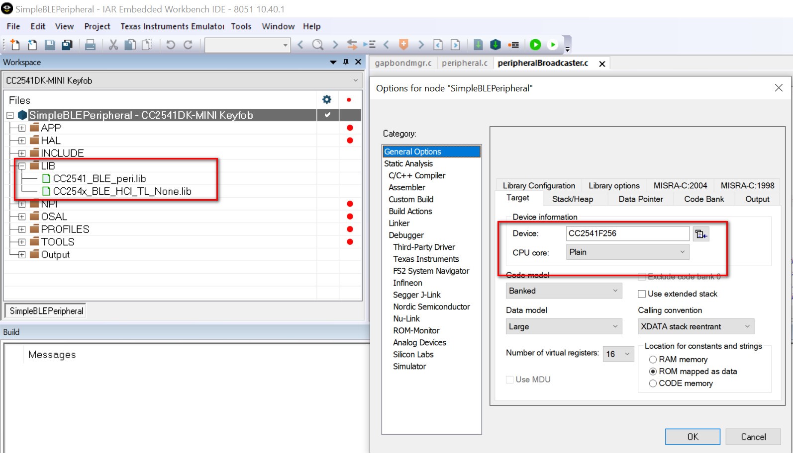The height and width of the screenshot is (453, 793).
Task: Open the Tools menu
Action: (x=241, y=26)
